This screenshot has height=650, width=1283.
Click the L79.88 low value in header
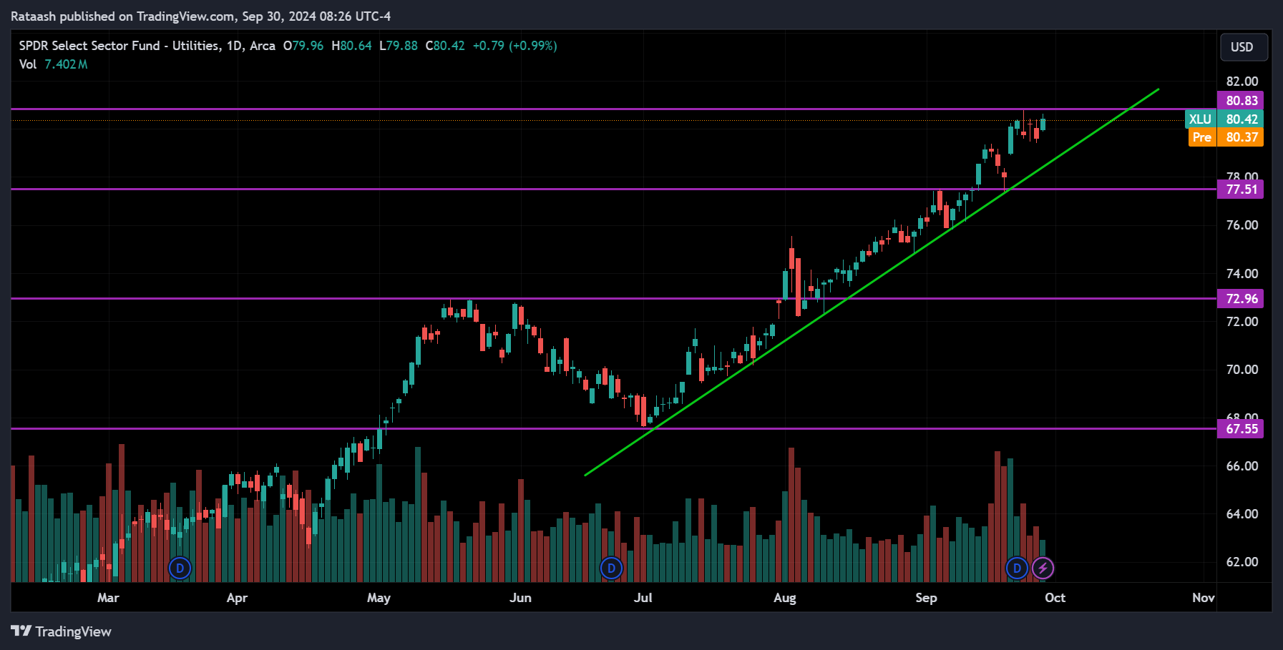point(399,46)
